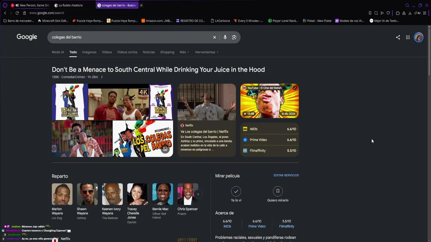The width and height of the screenshot is (431, 242).
Task: Click the address bar URL
Action: click(46, 13)
